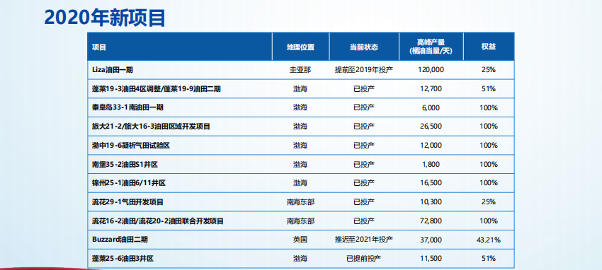Screen dimensions: 602x270
Task: Select the 锦州25-1油田6/11井区 cell
Action: pos(129,182)
